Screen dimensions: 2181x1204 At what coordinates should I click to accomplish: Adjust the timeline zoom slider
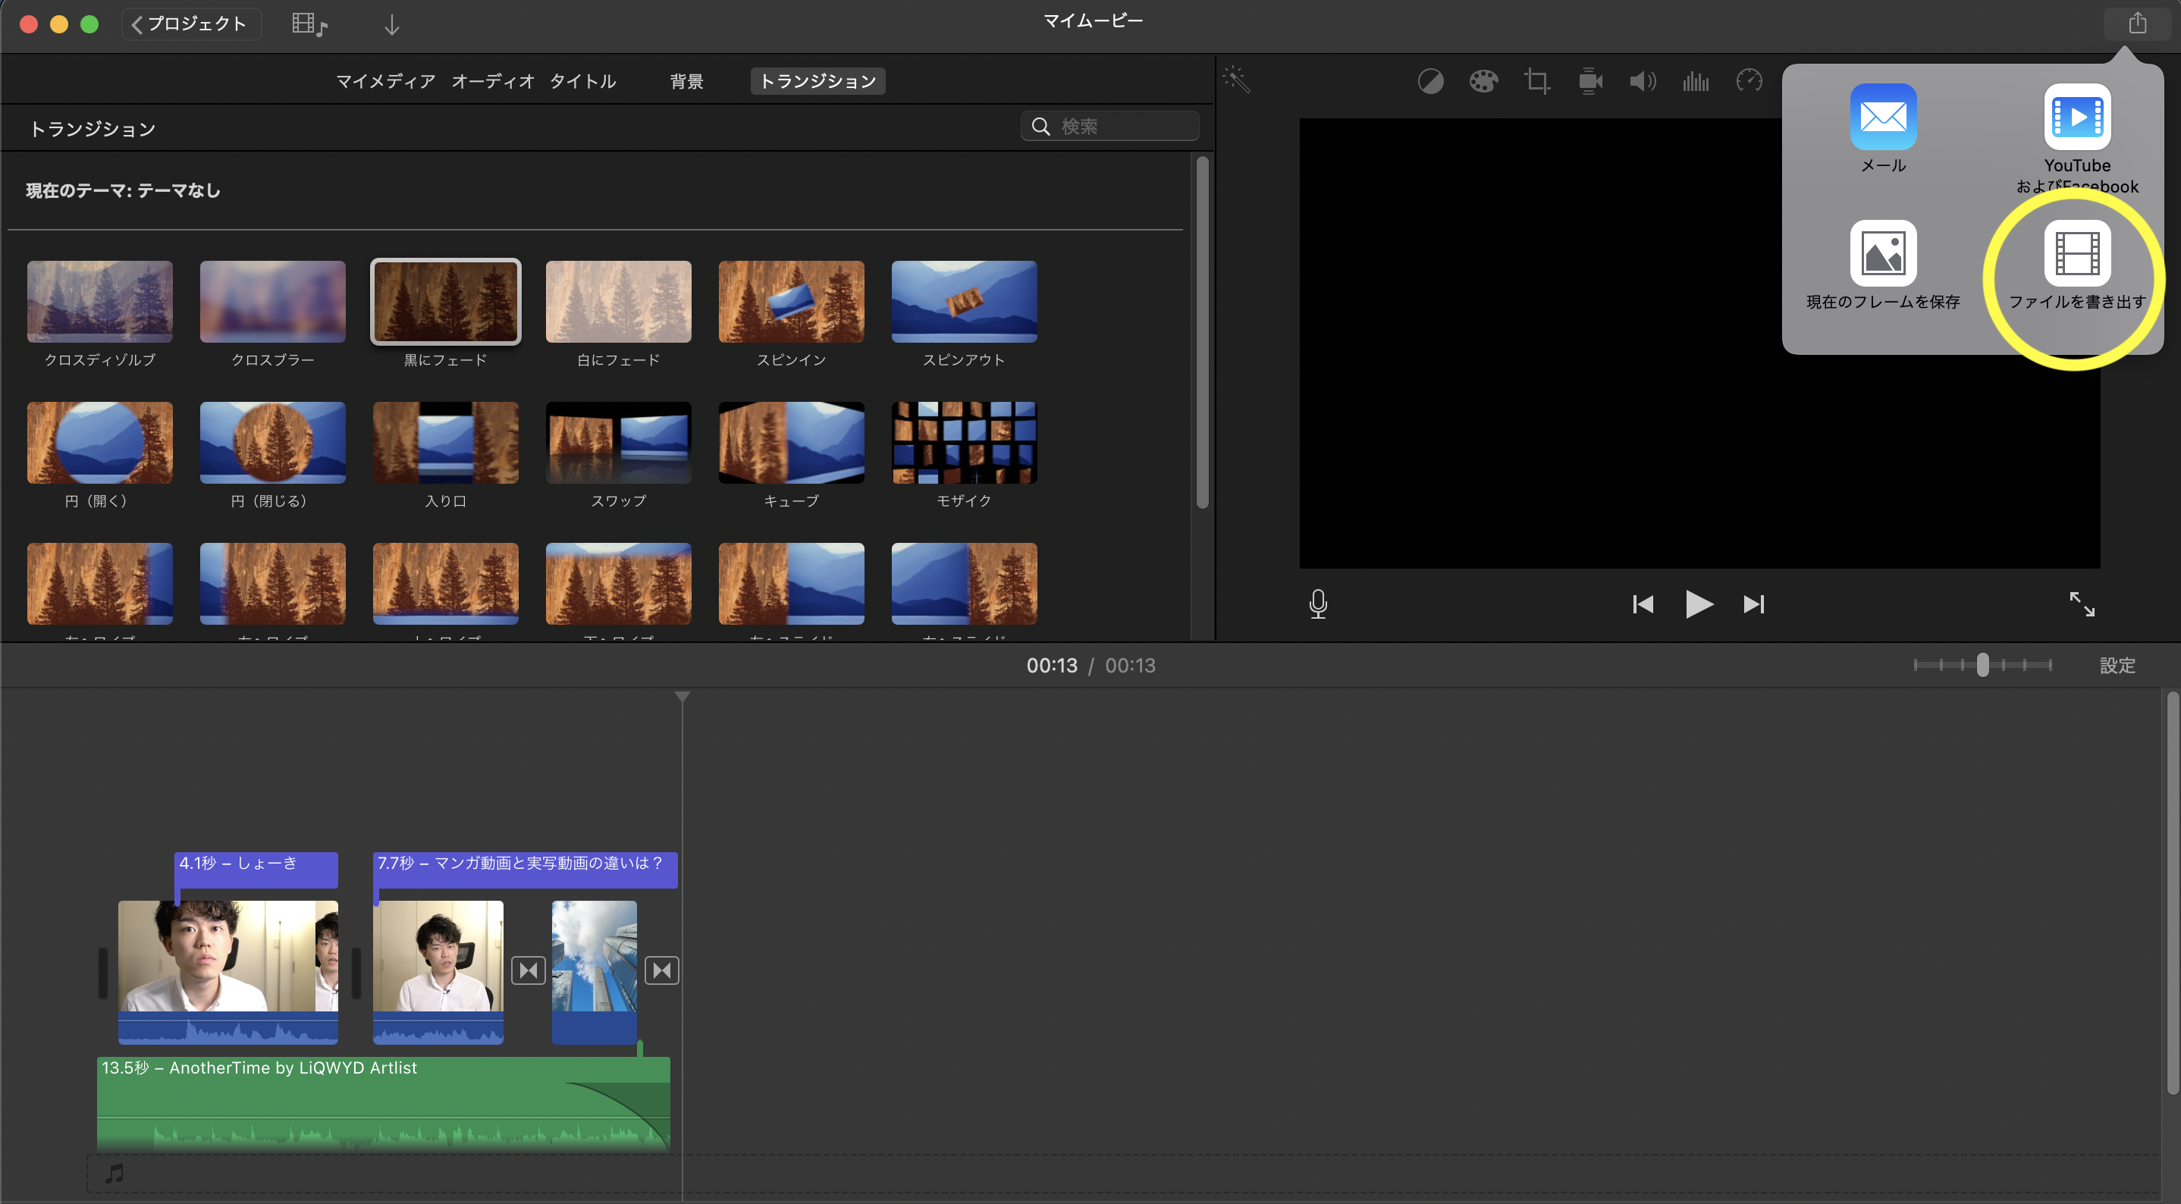point(1982,665)
